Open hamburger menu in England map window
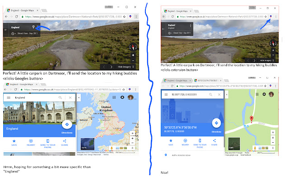 point(9,98)
